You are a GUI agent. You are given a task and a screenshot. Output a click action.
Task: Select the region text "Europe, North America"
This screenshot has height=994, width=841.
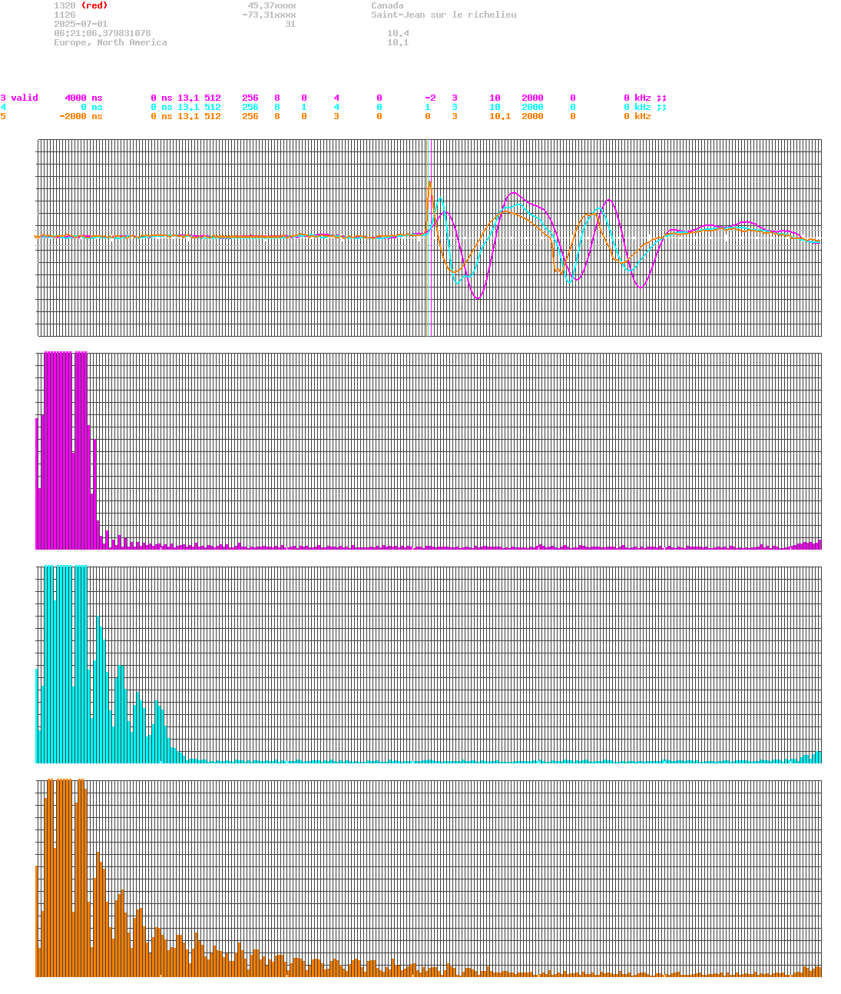click(x=110, y=42)
